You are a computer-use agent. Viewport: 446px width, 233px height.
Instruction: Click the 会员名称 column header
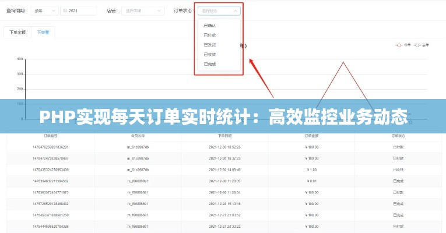(x=138, y=136)
